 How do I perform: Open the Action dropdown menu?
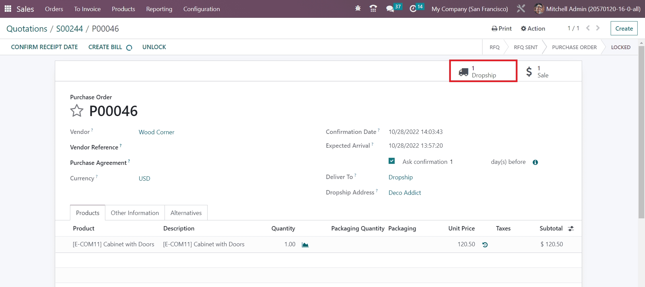click(x=533, y=29)
